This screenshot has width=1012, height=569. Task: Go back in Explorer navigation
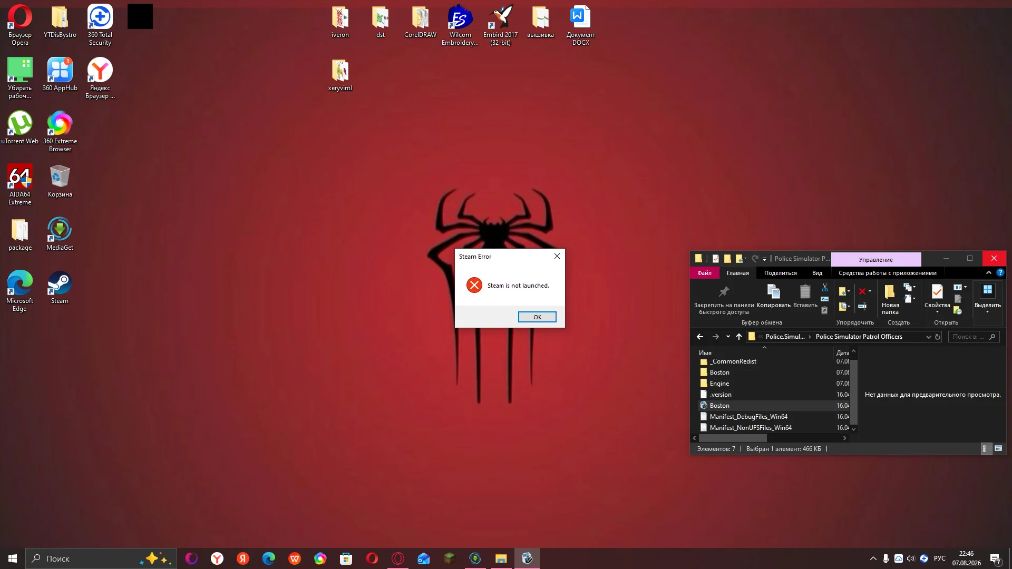tap(700, 337)
